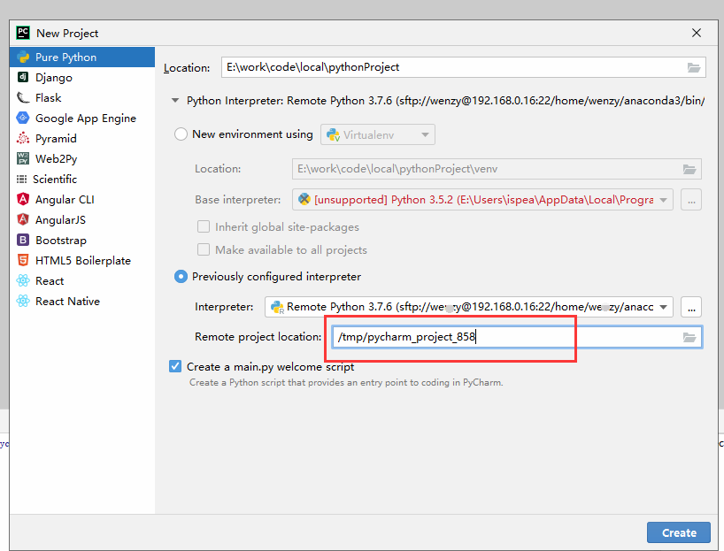Image resolution: width=724 pixels, height=551 pixels.
Task: Choose HTML5 Boilerplate project type
Action: [82, 260]
